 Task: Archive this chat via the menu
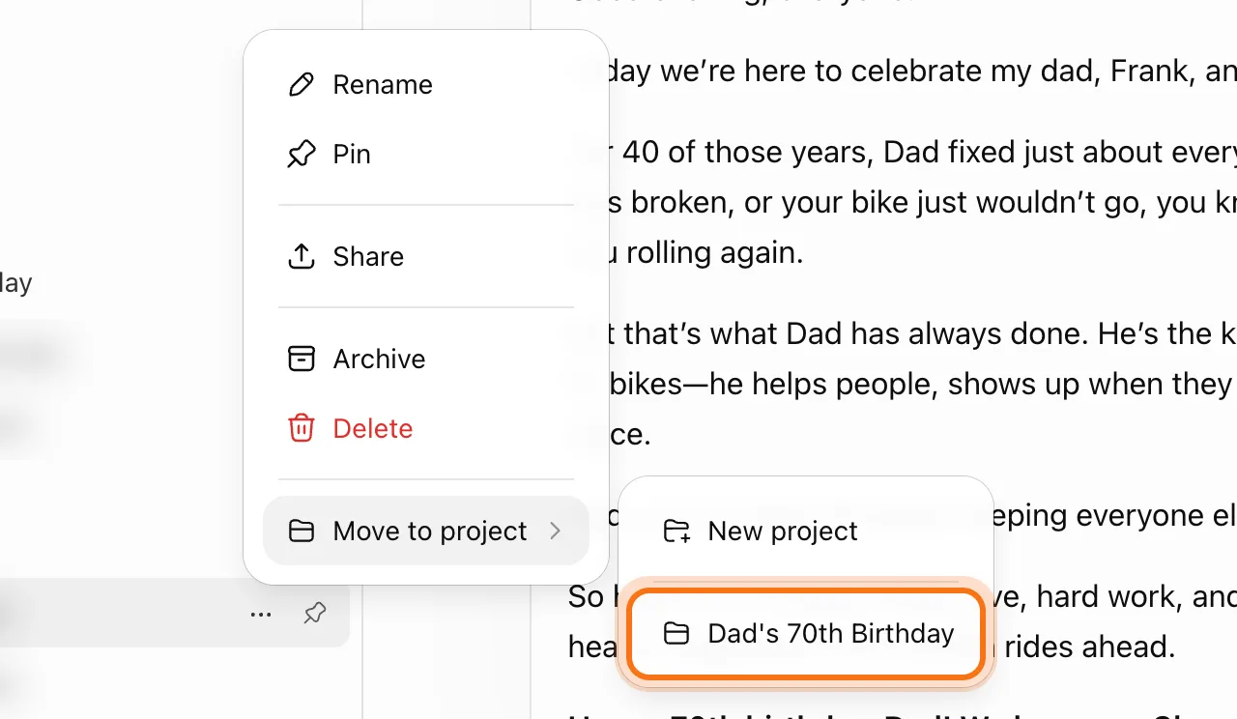[x=426, y=359]
